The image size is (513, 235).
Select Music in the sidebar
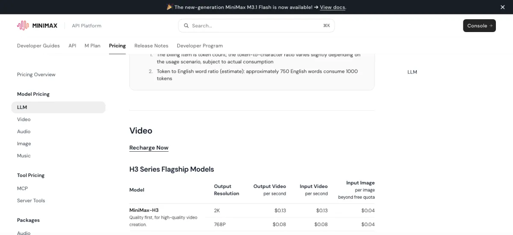point(24,156)
